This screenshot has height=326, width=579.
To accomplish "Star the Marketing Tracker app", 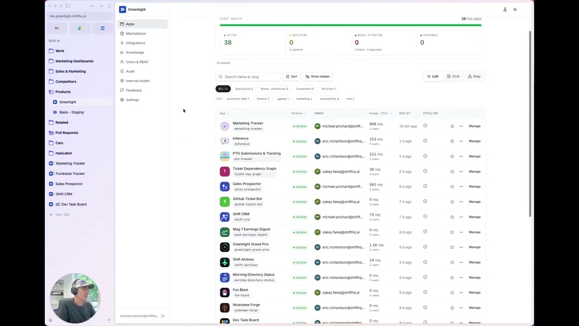I will click(452, 126).
